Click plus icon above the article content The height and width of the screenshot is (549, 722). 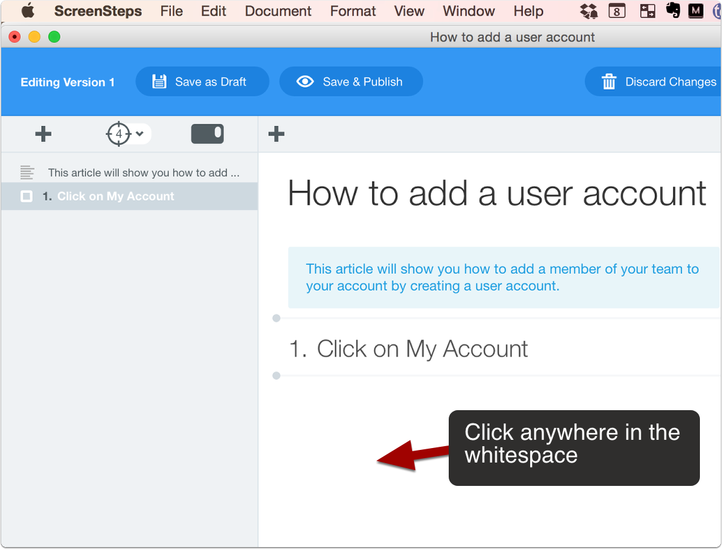point(276,134)
